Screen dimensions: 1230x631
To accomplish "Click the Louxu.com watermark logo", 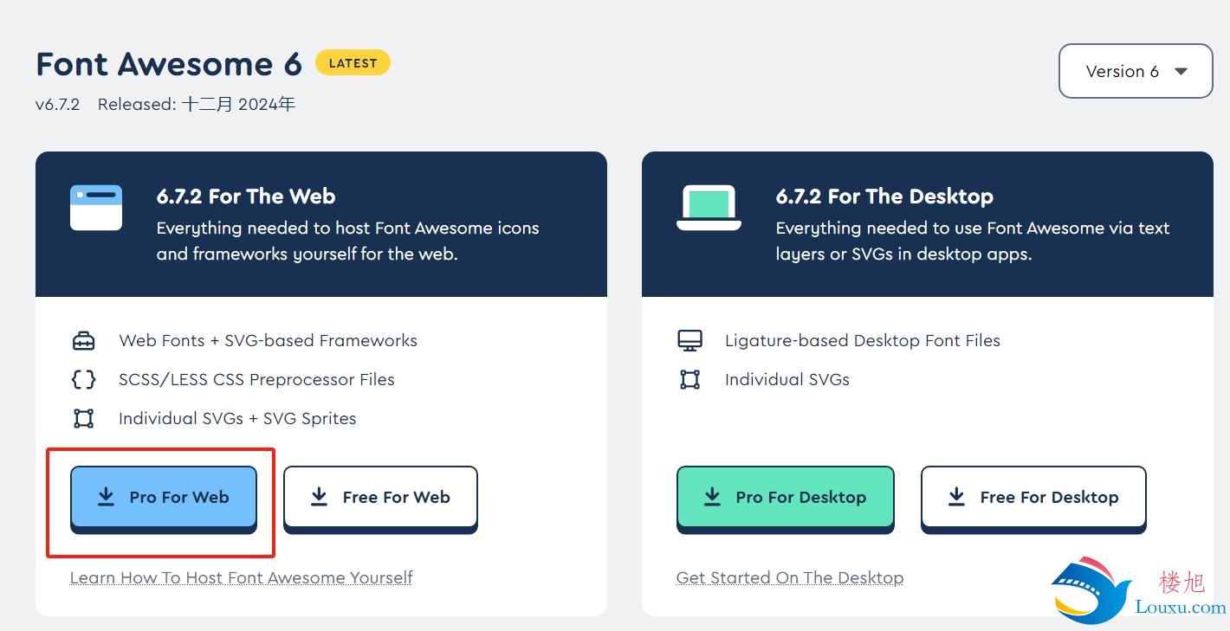I will coord(1139,590).
